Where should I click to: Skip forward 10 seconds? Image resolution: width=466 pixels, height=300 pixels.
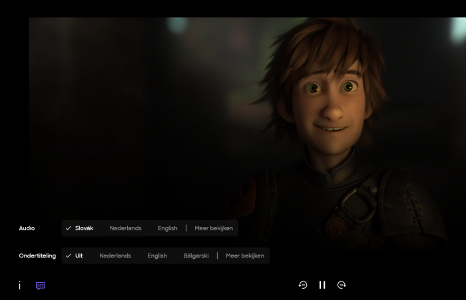tap(342, 285)
